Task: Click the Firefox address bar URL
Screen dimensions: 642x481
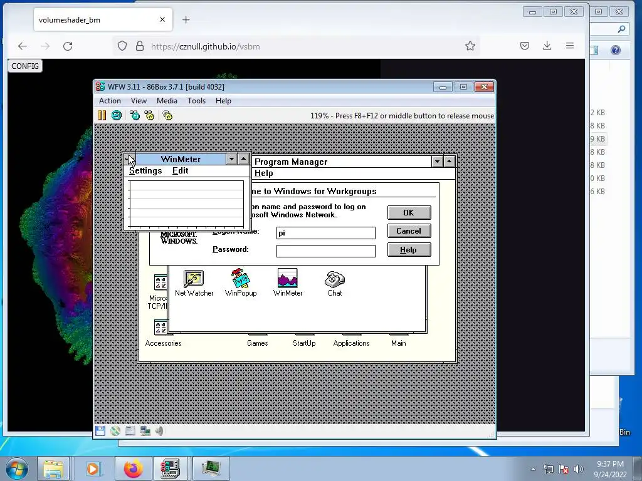Action: tap(206, 46)
